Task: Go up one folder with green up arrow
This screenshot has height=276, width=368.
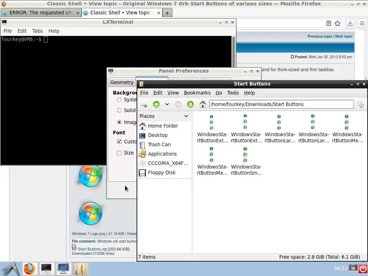Action: pyautogui.click(x=190, y=104)
